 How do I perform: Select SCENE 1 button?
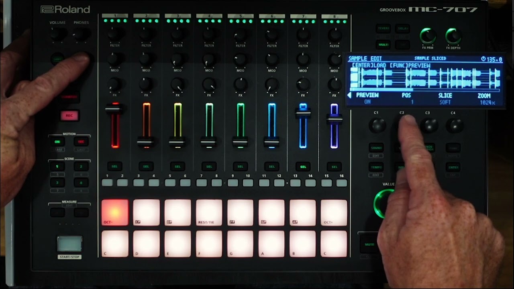[x=57, y=166]
